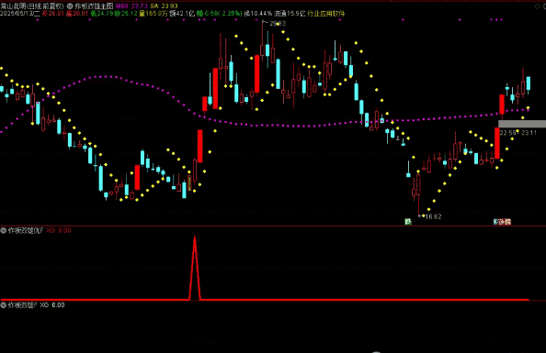This screenshot has width=546, height=353.
Task: Select the M60 moving average label
Action: point(131,6)
